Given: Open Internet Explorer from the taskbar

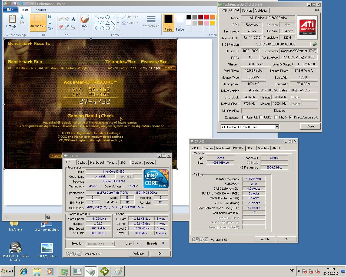Looking at the screenshot, I should coord(24,271).
